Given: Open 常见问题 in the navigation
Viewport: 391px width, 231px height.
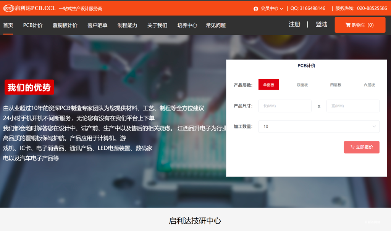Looking at the screenshot, I should click(x=216, y=25).
